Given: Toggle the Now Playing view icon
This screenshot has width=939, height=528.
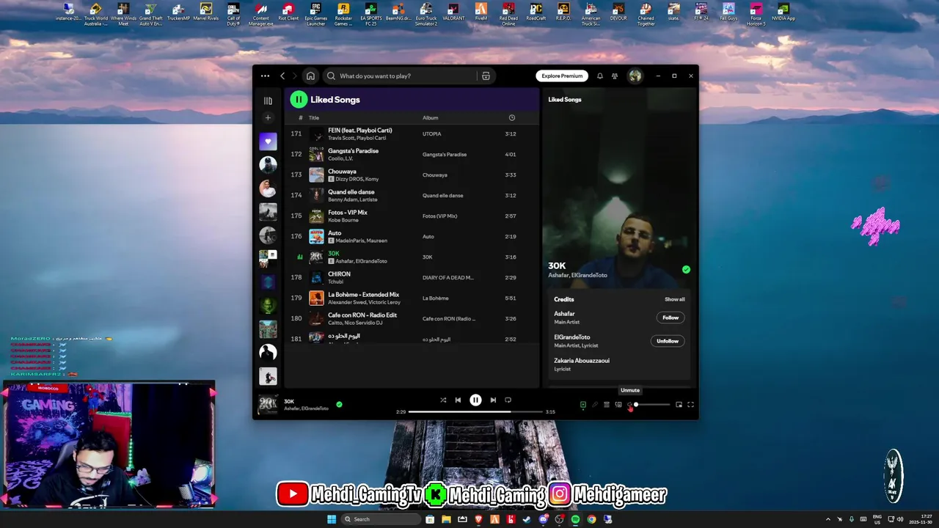Looking at the screenshot, I should tap(583, 405).
